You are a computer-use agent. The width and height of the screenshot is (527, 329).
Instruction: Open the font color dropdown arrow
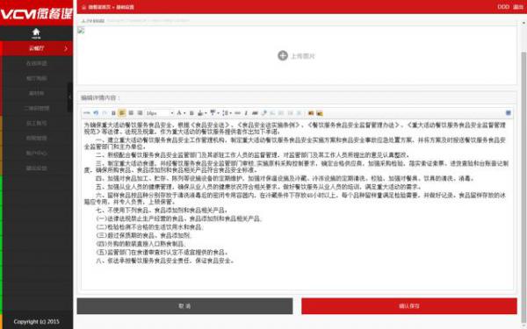coord(184,113)
